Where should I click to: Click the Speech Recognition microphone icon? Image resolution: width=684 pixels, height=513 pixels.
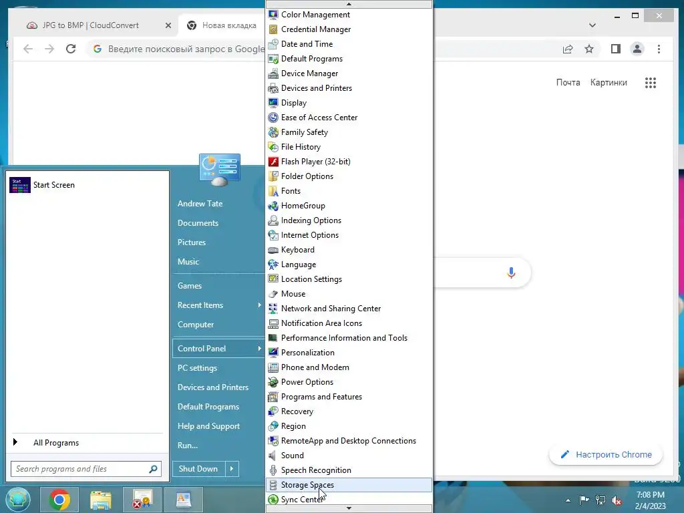pyautogui.click(x=273, y=470)
